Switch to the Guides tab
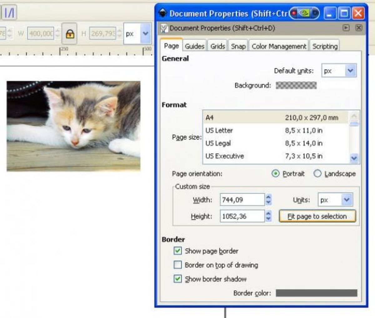The width and height of the screenshot is (375, 318). (x=194, y=46)
